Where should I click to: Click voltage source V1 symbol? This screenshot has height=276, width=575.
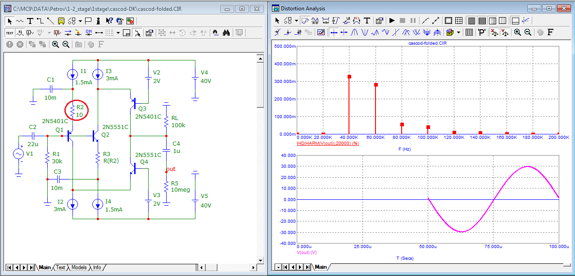click(19, 154)
